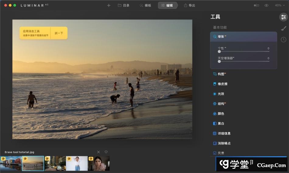
Task: Open the 橡皮擦 erase tool
Action: pos(222,84)
